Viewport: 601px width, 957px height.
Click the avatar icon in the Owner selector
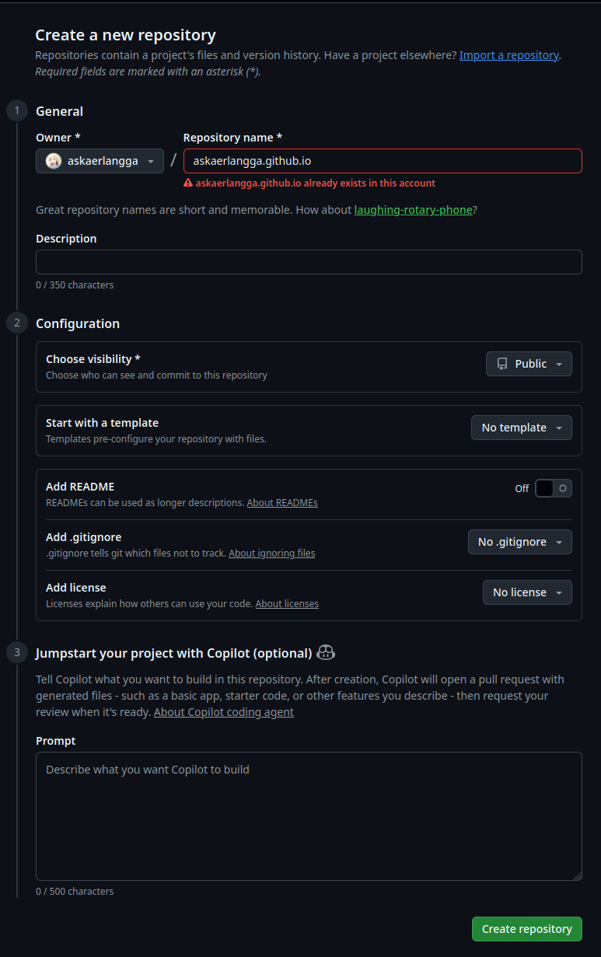53,160
